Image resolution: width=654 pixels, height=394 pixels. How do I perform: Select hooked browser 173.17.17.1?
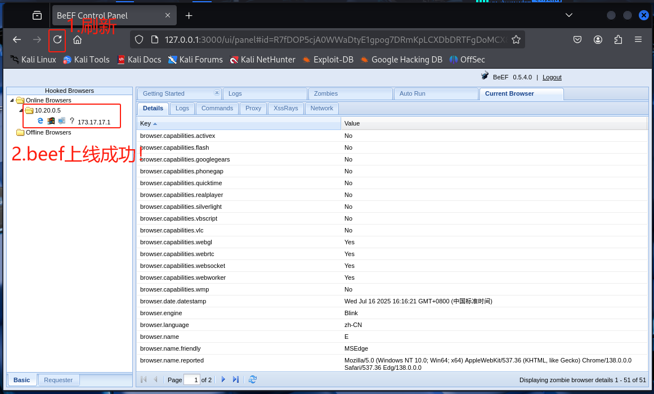tap(94, 122)
